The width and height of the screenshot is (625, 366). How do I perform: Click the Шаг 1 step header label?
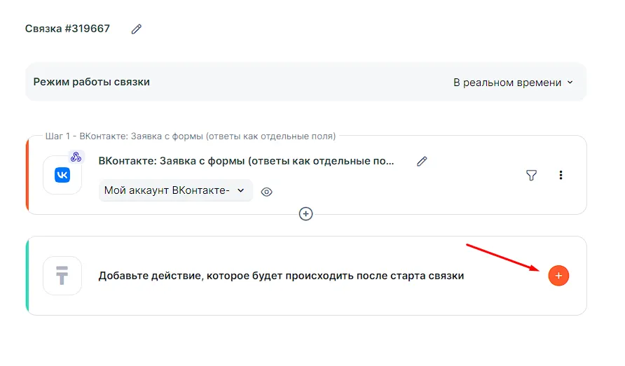pos(191,136)
